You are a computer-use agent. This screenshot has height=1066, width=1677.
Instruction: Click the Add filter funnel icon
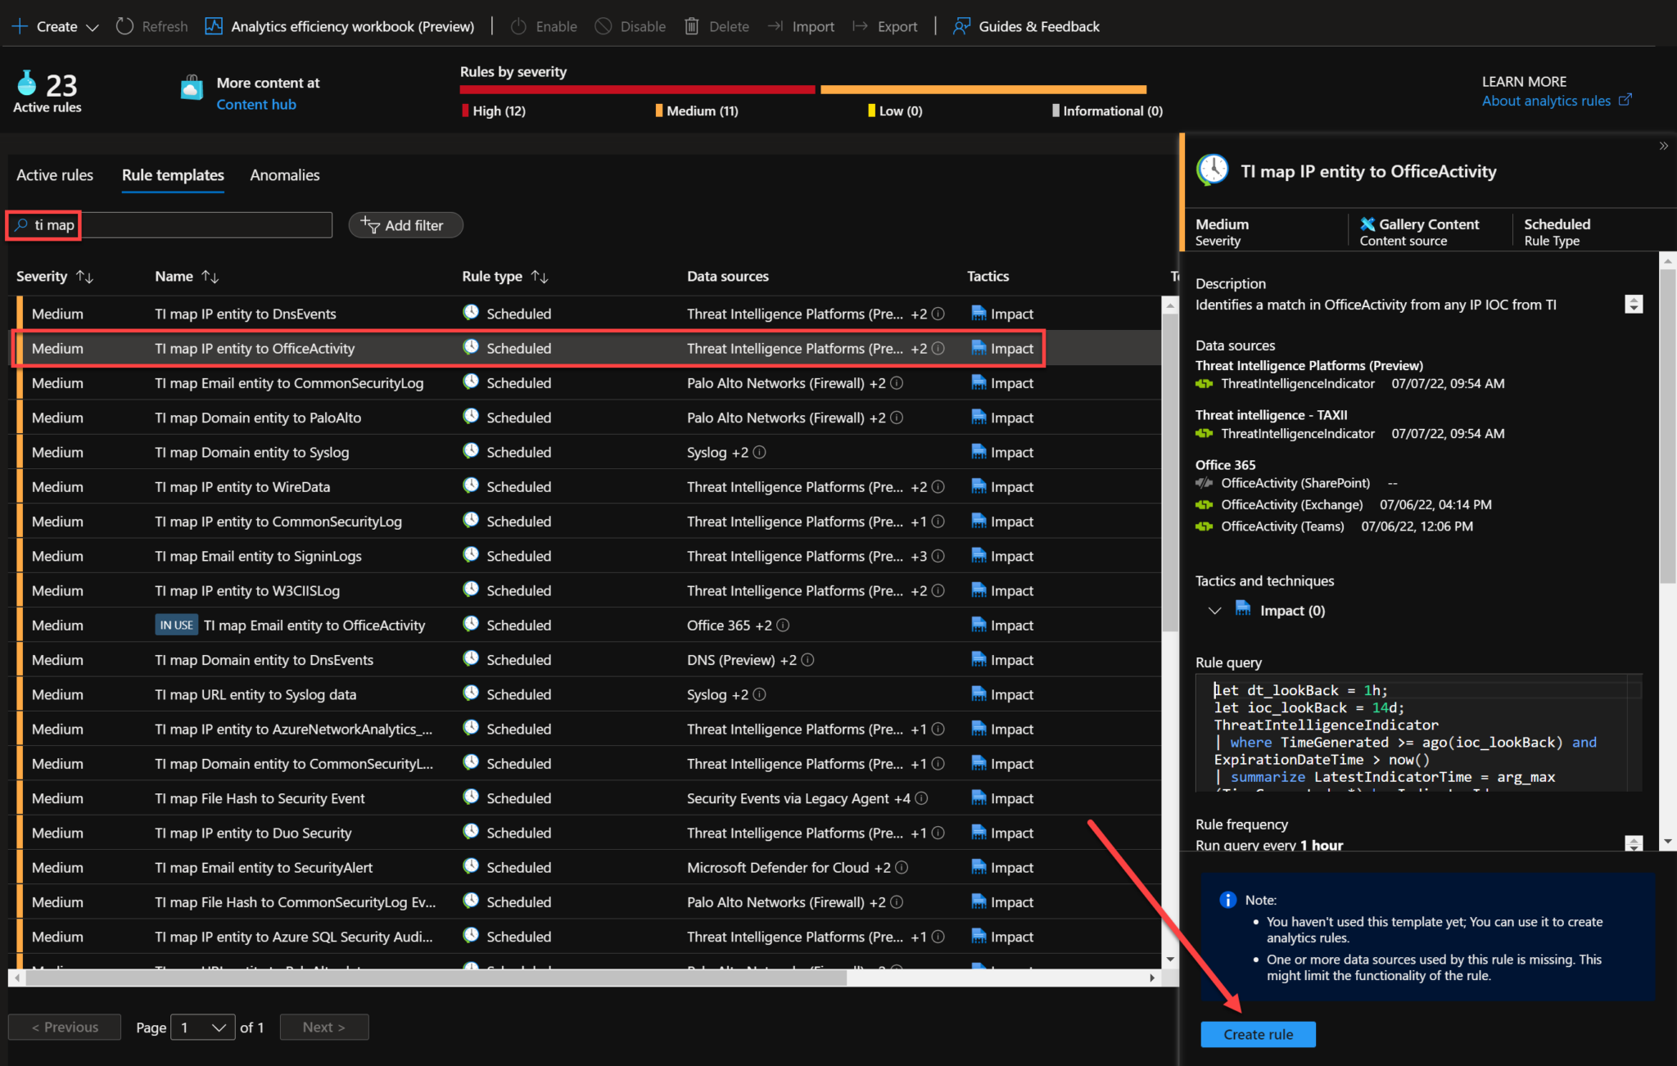pos(370,224)
